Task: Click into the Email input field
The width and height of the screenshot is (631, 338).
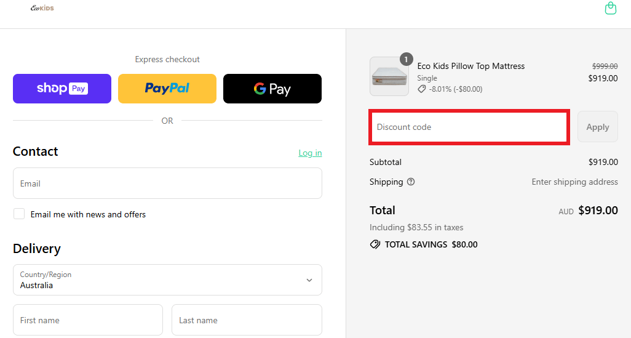Action: [x=167, y=183]
